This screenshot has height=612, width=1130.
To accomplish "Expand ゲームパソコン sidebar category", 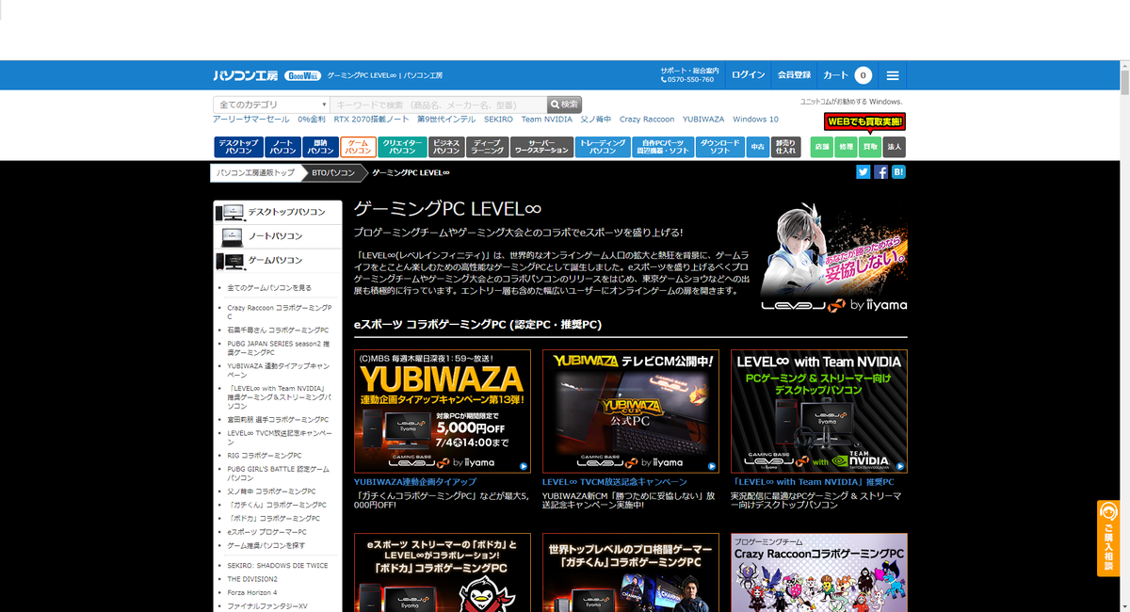I will point(277,260).
